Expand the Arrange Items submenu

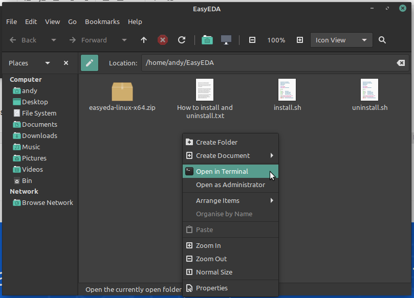[x=230, y=201]
